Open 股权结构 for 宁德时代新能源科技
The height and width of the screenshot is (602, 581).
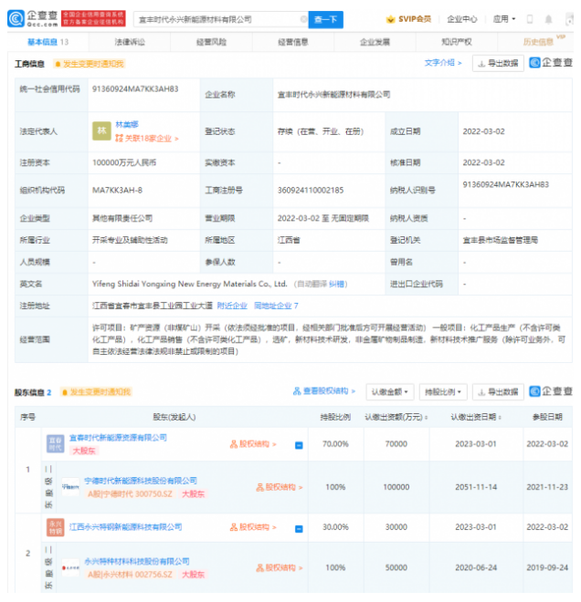[x=280, y=488]
